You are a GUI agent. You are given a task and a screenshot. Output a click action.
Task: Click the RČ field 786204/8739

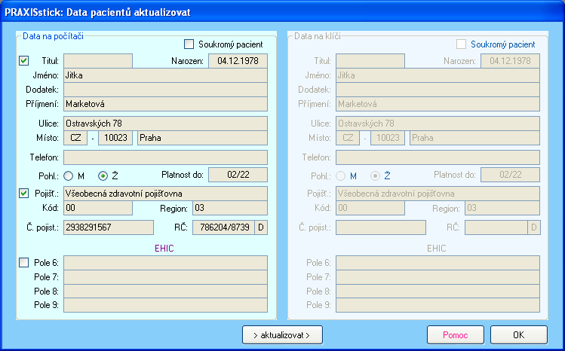pos(223,227)
